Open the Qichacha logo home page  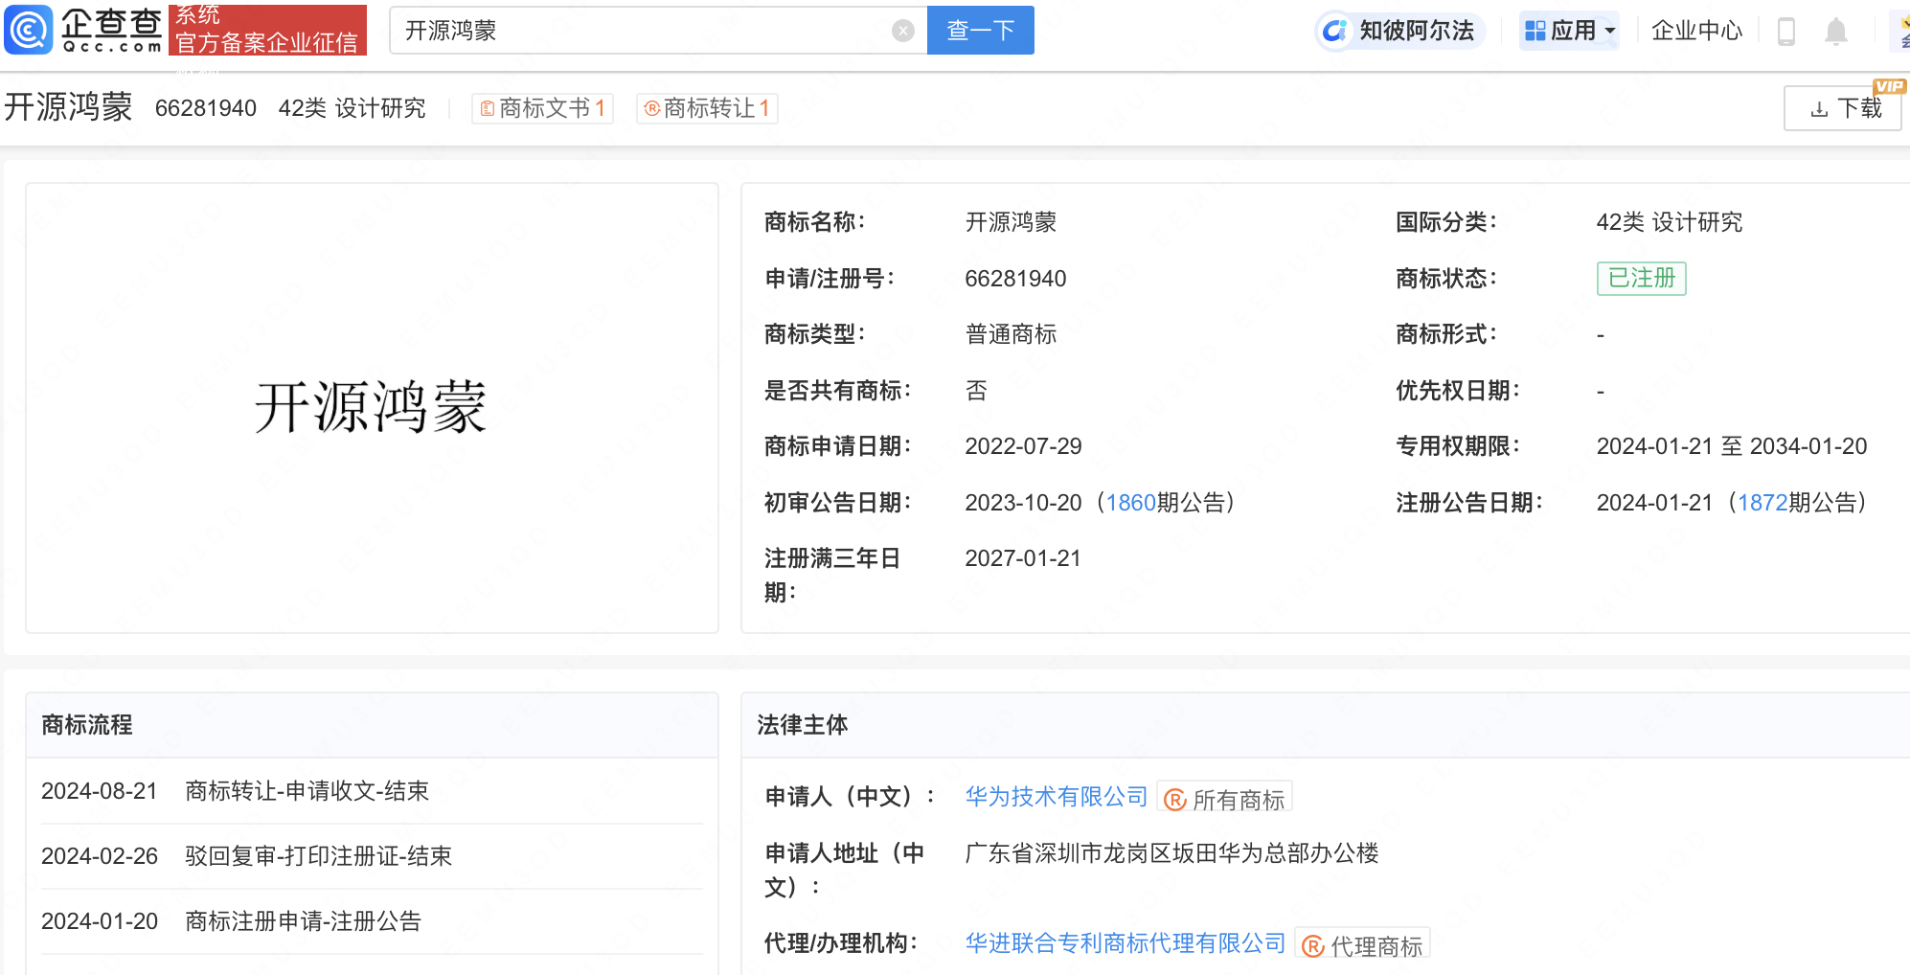pyautogui.click(x=83, y=30)
